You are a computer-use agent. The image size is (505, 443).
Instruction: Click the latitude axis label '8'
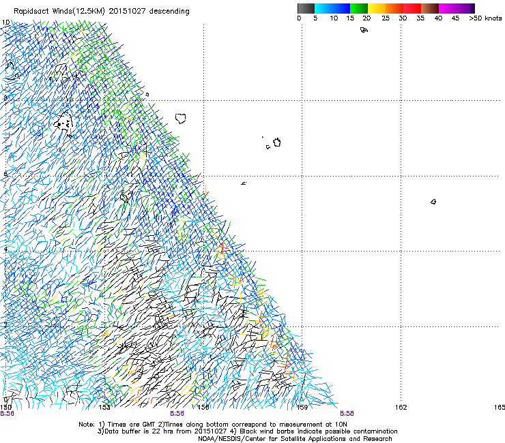coord(5,98)
